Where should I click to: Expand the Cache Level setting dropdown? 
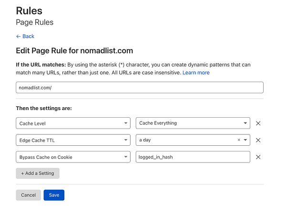[x=73, y=123]
